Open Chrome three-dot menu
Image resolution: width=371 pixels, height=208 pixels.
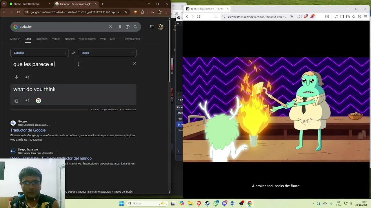click(167, 12)
